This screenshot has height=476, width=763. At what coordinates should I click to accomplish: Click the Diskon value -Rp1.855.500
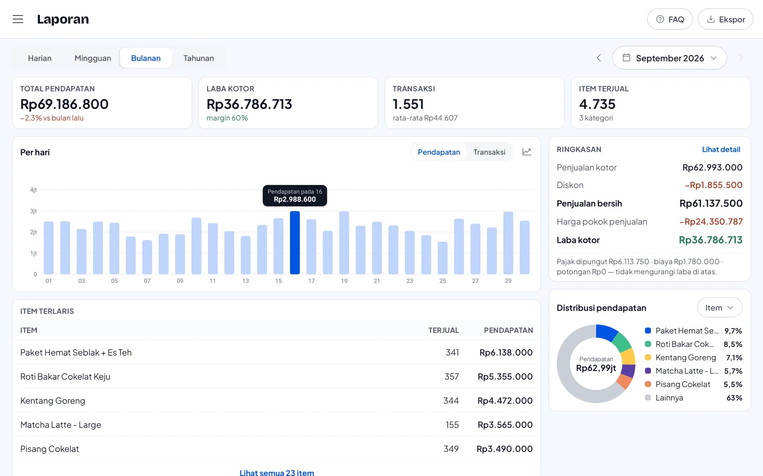click(x=713, y=185)
